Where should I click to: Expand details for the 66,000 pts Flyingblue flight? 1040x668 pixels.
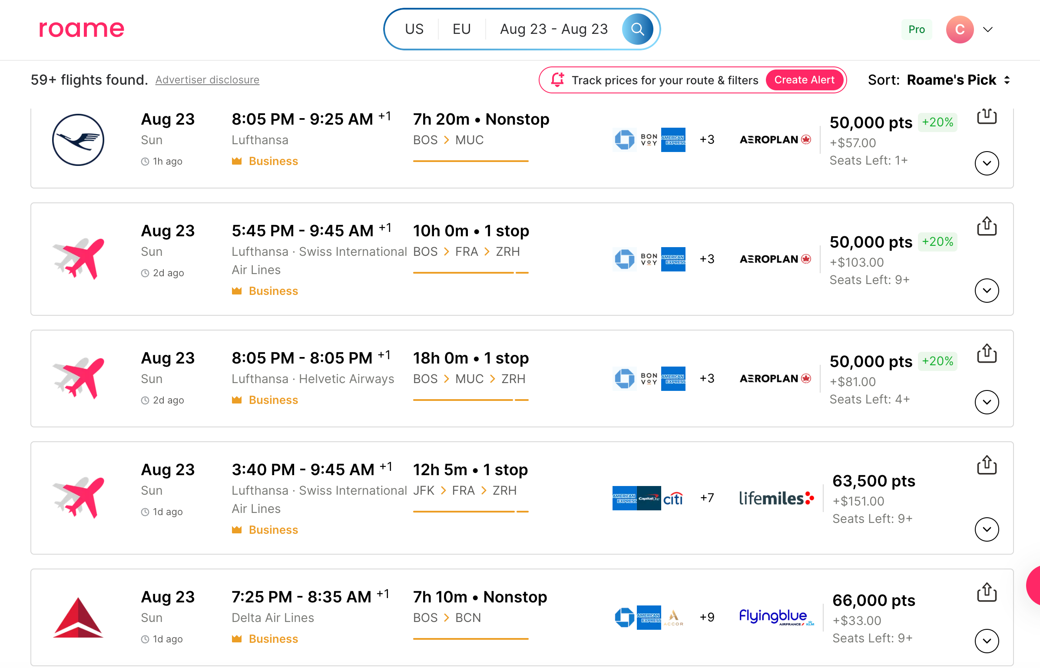pyautogui.click(x=987, y=641)
